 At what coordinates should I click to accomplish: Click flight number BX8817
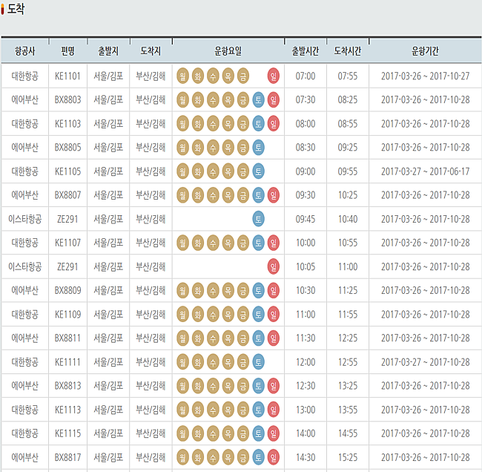[67, 458]
